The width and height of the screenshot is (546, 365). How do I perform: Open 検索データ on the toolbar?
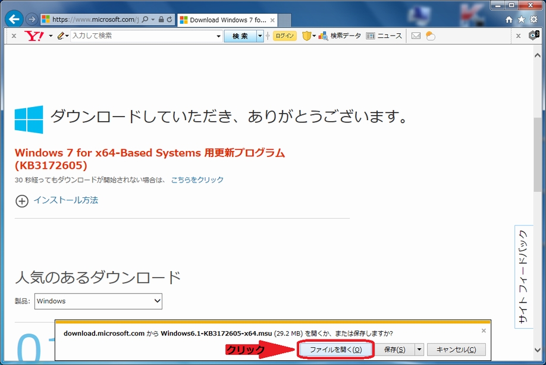click(340, 36)
